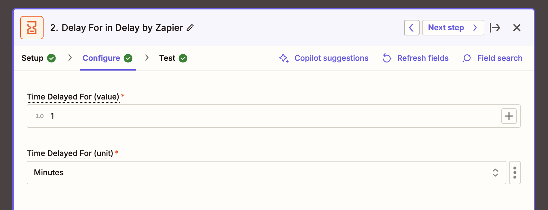Click the Delay by Zapier hourglass icon
This screenshot has height=210, width=548.
pyautogui.click(x=32, y=28)
